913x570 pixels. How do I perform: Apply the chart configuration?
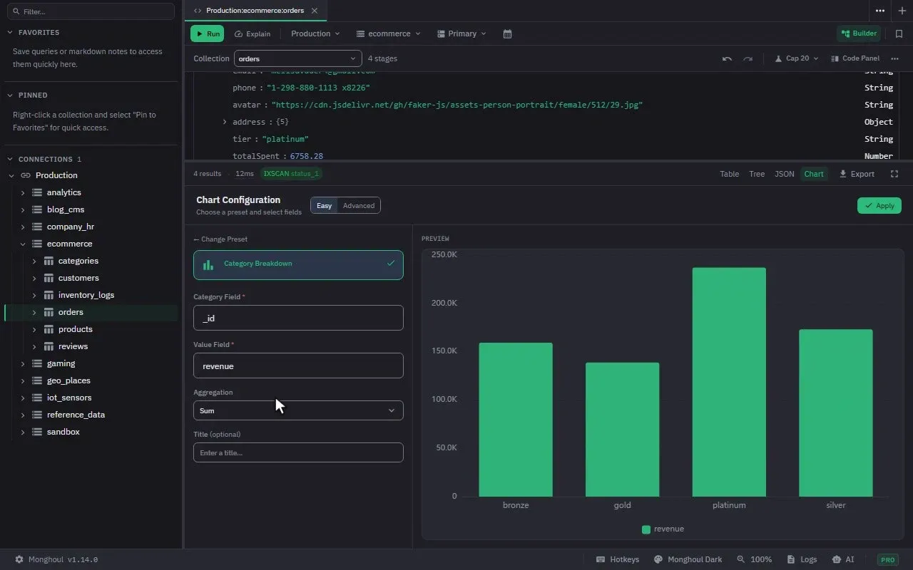pos(879,206)
